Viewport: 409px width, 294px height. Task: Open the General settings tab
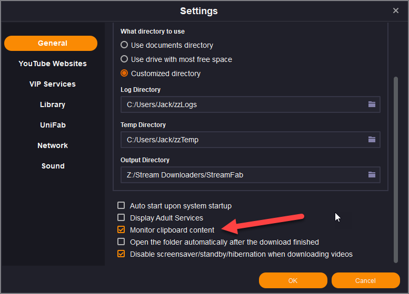pos(51,43)
